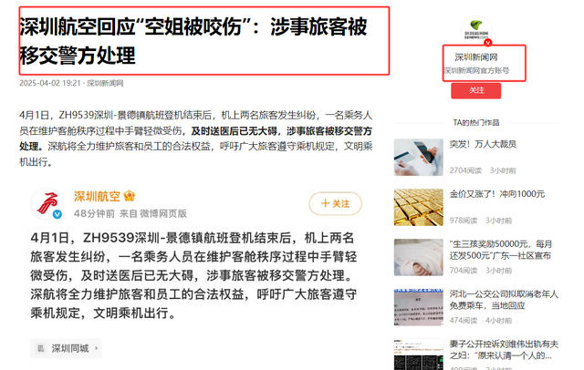The image size is (584, 370).
Task: Open article 突发！万人大裁员
Action: (483, 144)
